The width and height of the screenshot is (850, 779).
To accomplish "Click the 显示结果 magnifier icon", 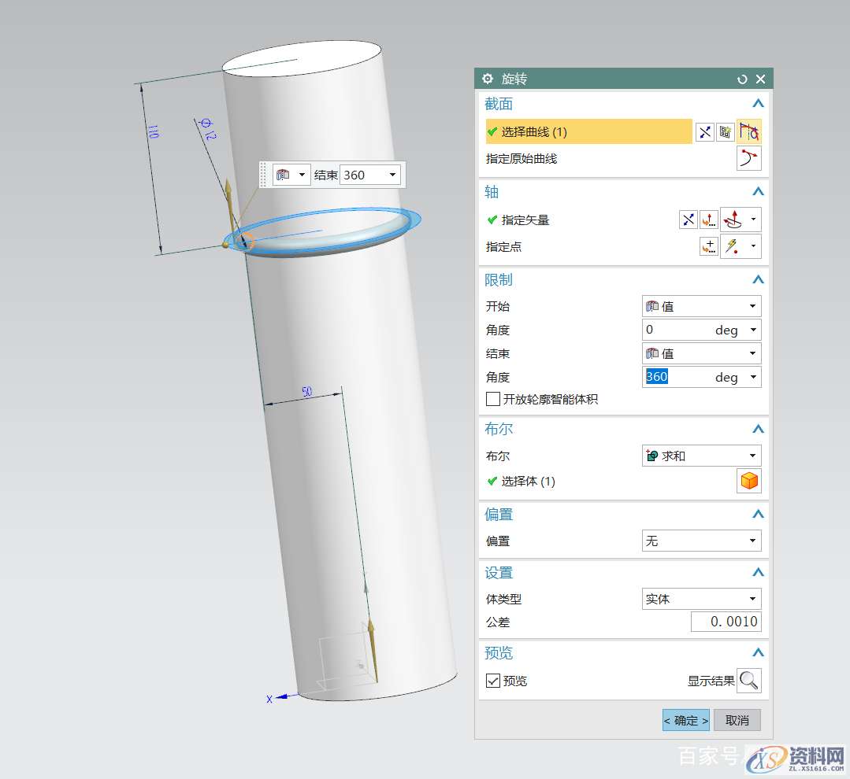I will [748, 681].
